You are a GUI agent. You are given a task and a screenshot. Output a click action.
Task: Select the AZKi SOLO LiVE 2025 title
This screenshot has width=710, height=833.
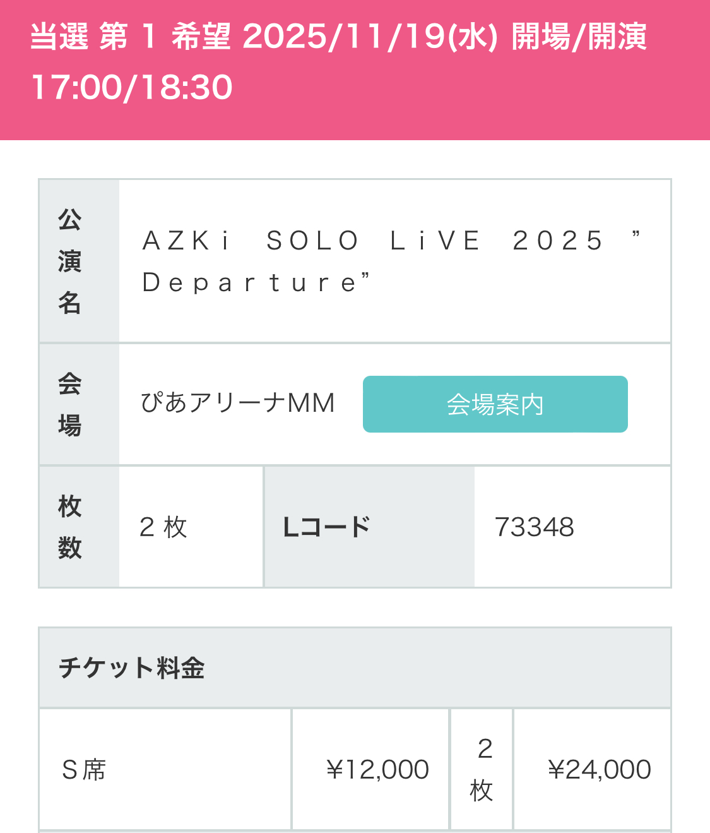pos(374,241)
